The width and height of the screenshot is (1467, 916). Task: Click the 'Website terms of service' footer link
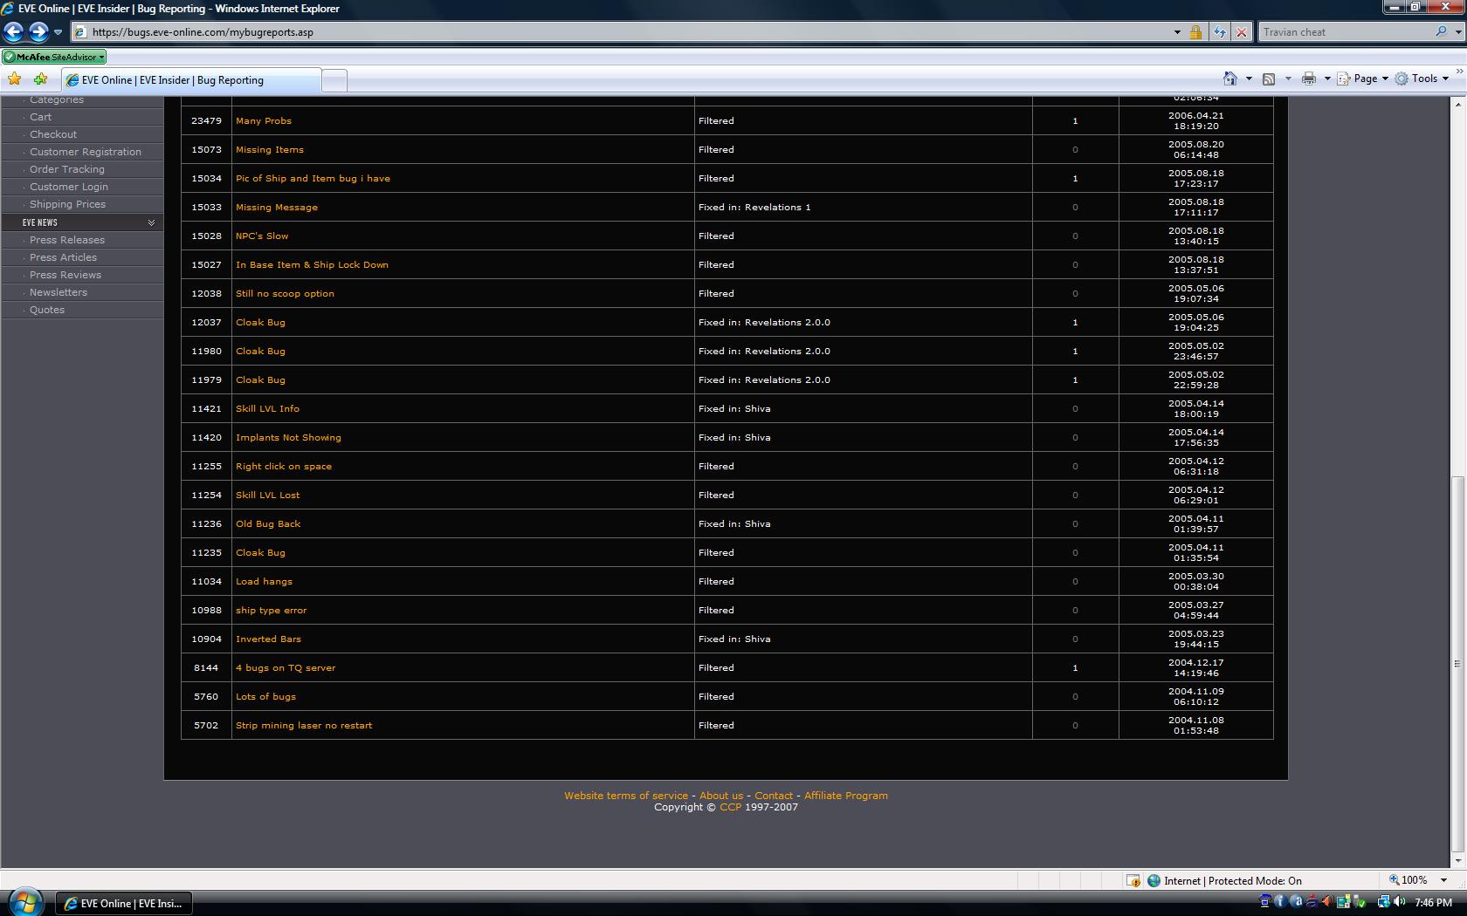(626, 796)
